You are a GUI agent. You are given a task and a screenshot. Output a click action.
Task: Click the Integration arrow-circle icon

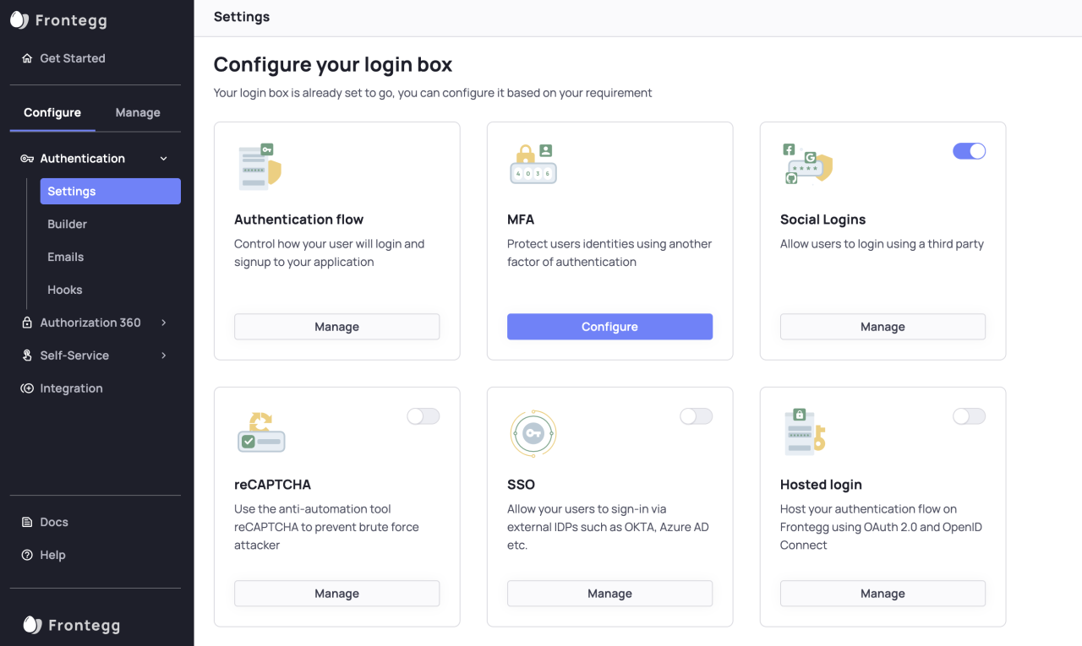(27, 388)
